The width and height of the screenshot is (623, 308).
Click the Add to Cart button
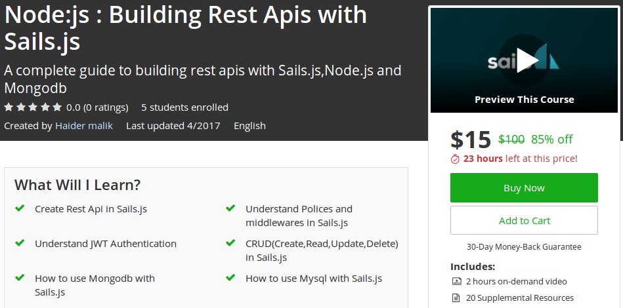[x=524, y=220]
